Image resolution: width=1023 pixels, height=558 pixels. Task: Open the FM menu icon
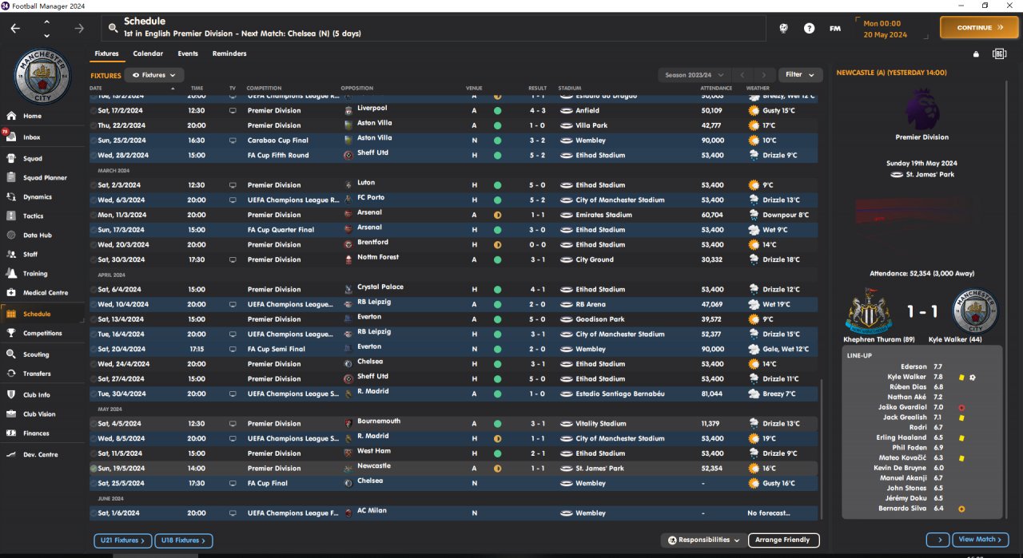[x=835, y=28]
